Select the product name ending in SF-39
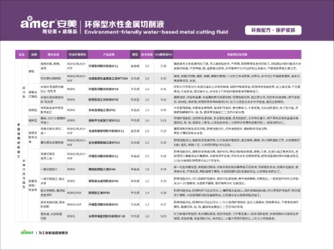The height and width of the screenshot is (250, 334). [106, 216]
